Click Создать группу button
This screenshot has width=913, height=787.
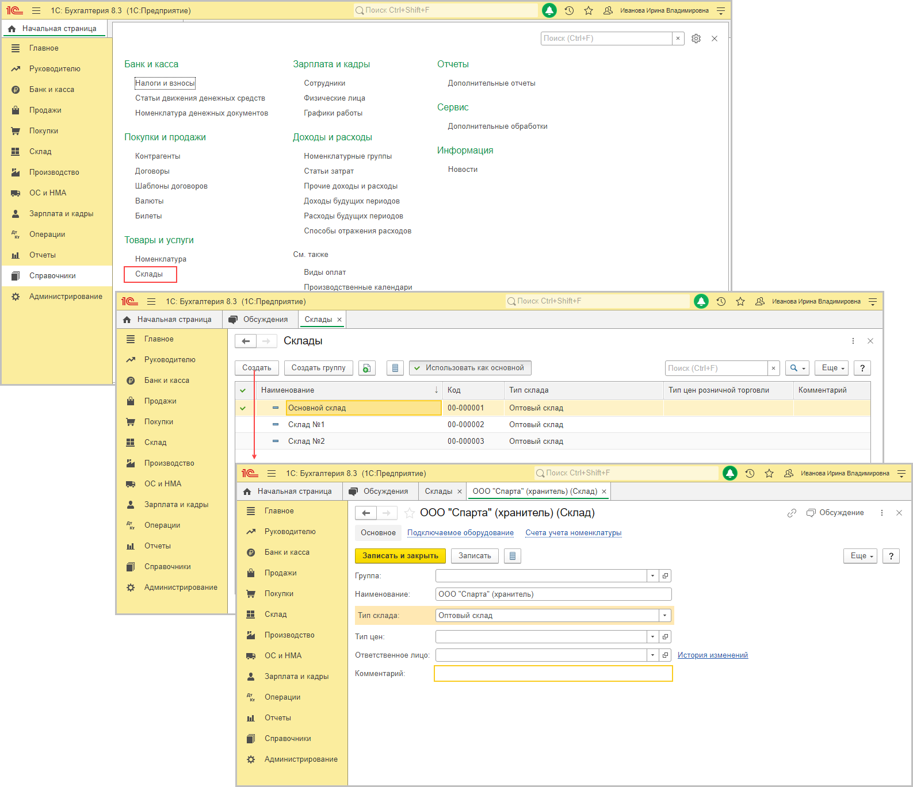coord(318,368)
